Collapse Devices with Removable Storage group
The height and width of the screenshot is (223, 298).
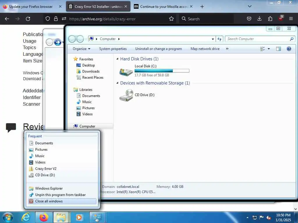[x=118, y=83]
